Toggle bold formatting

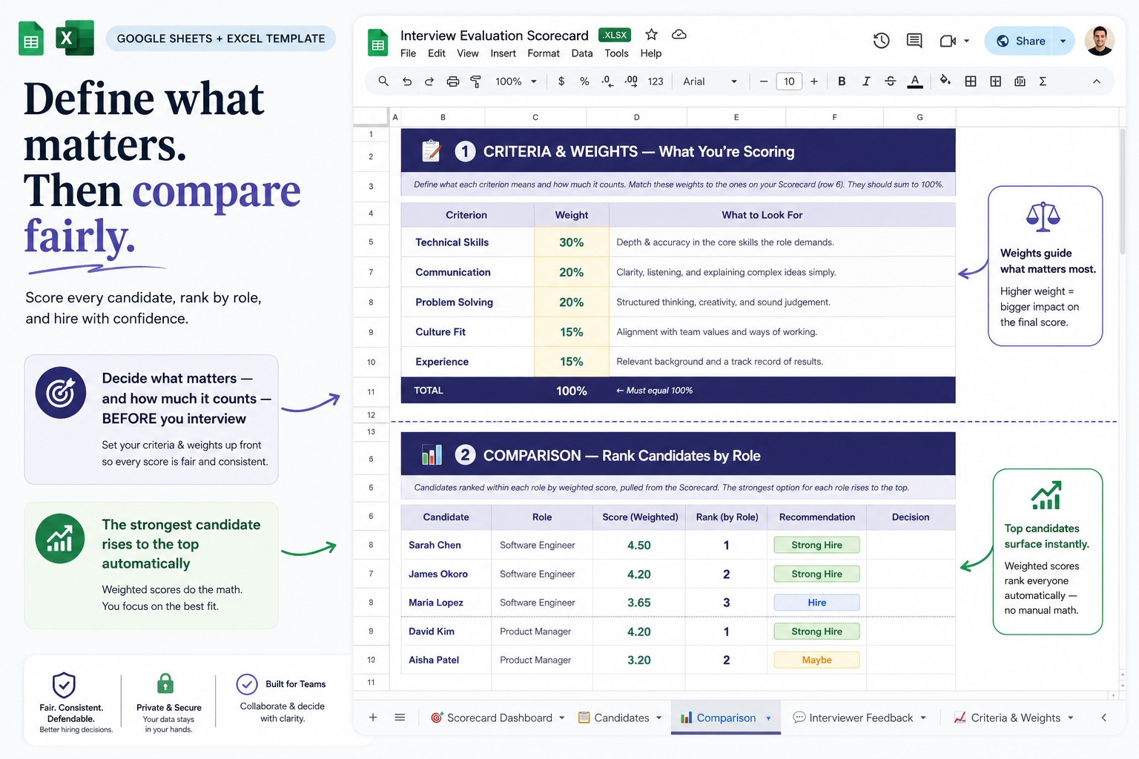tap(842, 82)
